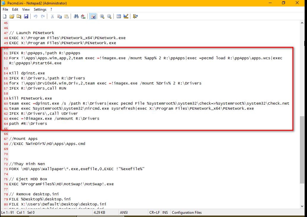Click the vertical scrollbar thumb

tap(302, 150)
